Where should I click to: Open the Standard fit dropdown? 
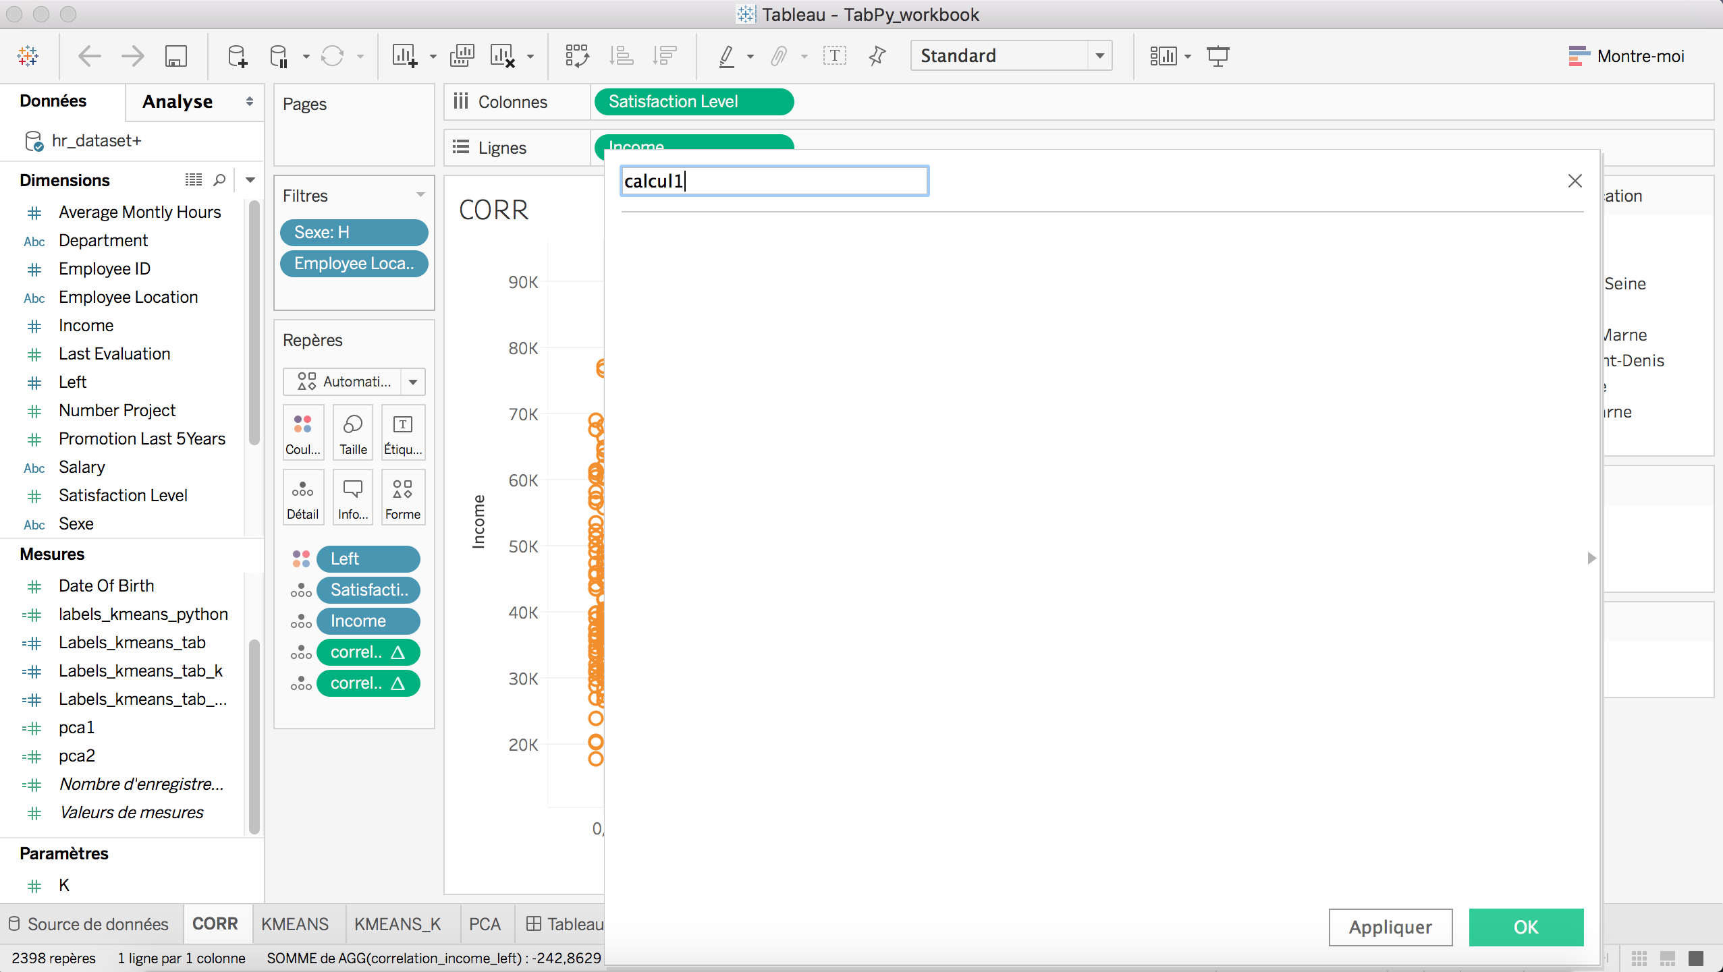(x=1099, y=56)
